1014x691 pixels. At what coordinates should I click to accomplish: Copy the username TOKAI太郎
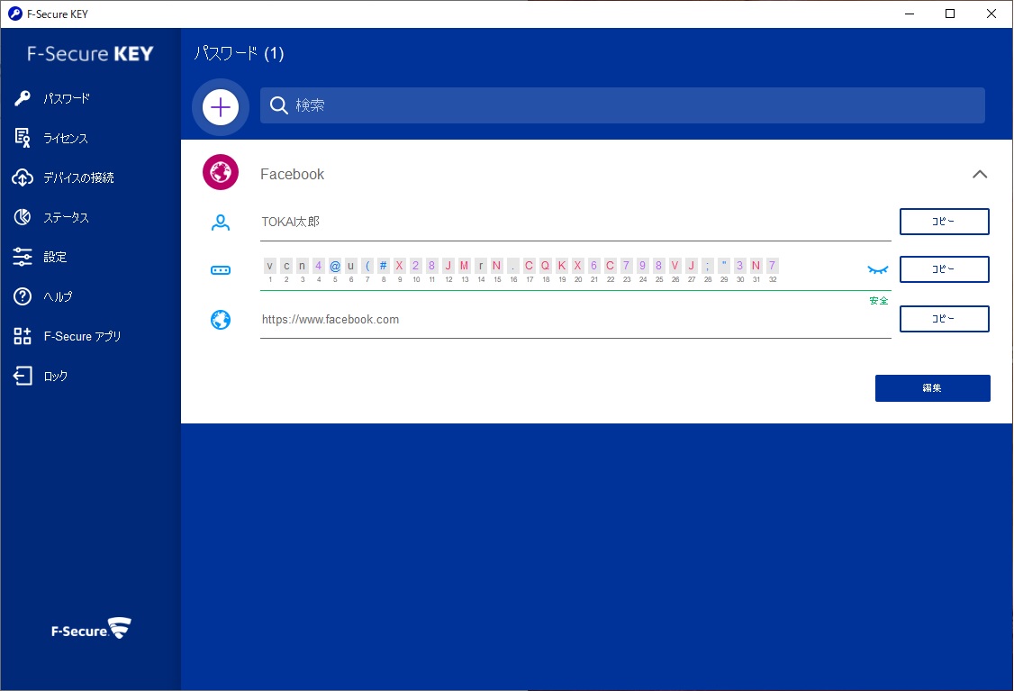click(x=944, y=222)
